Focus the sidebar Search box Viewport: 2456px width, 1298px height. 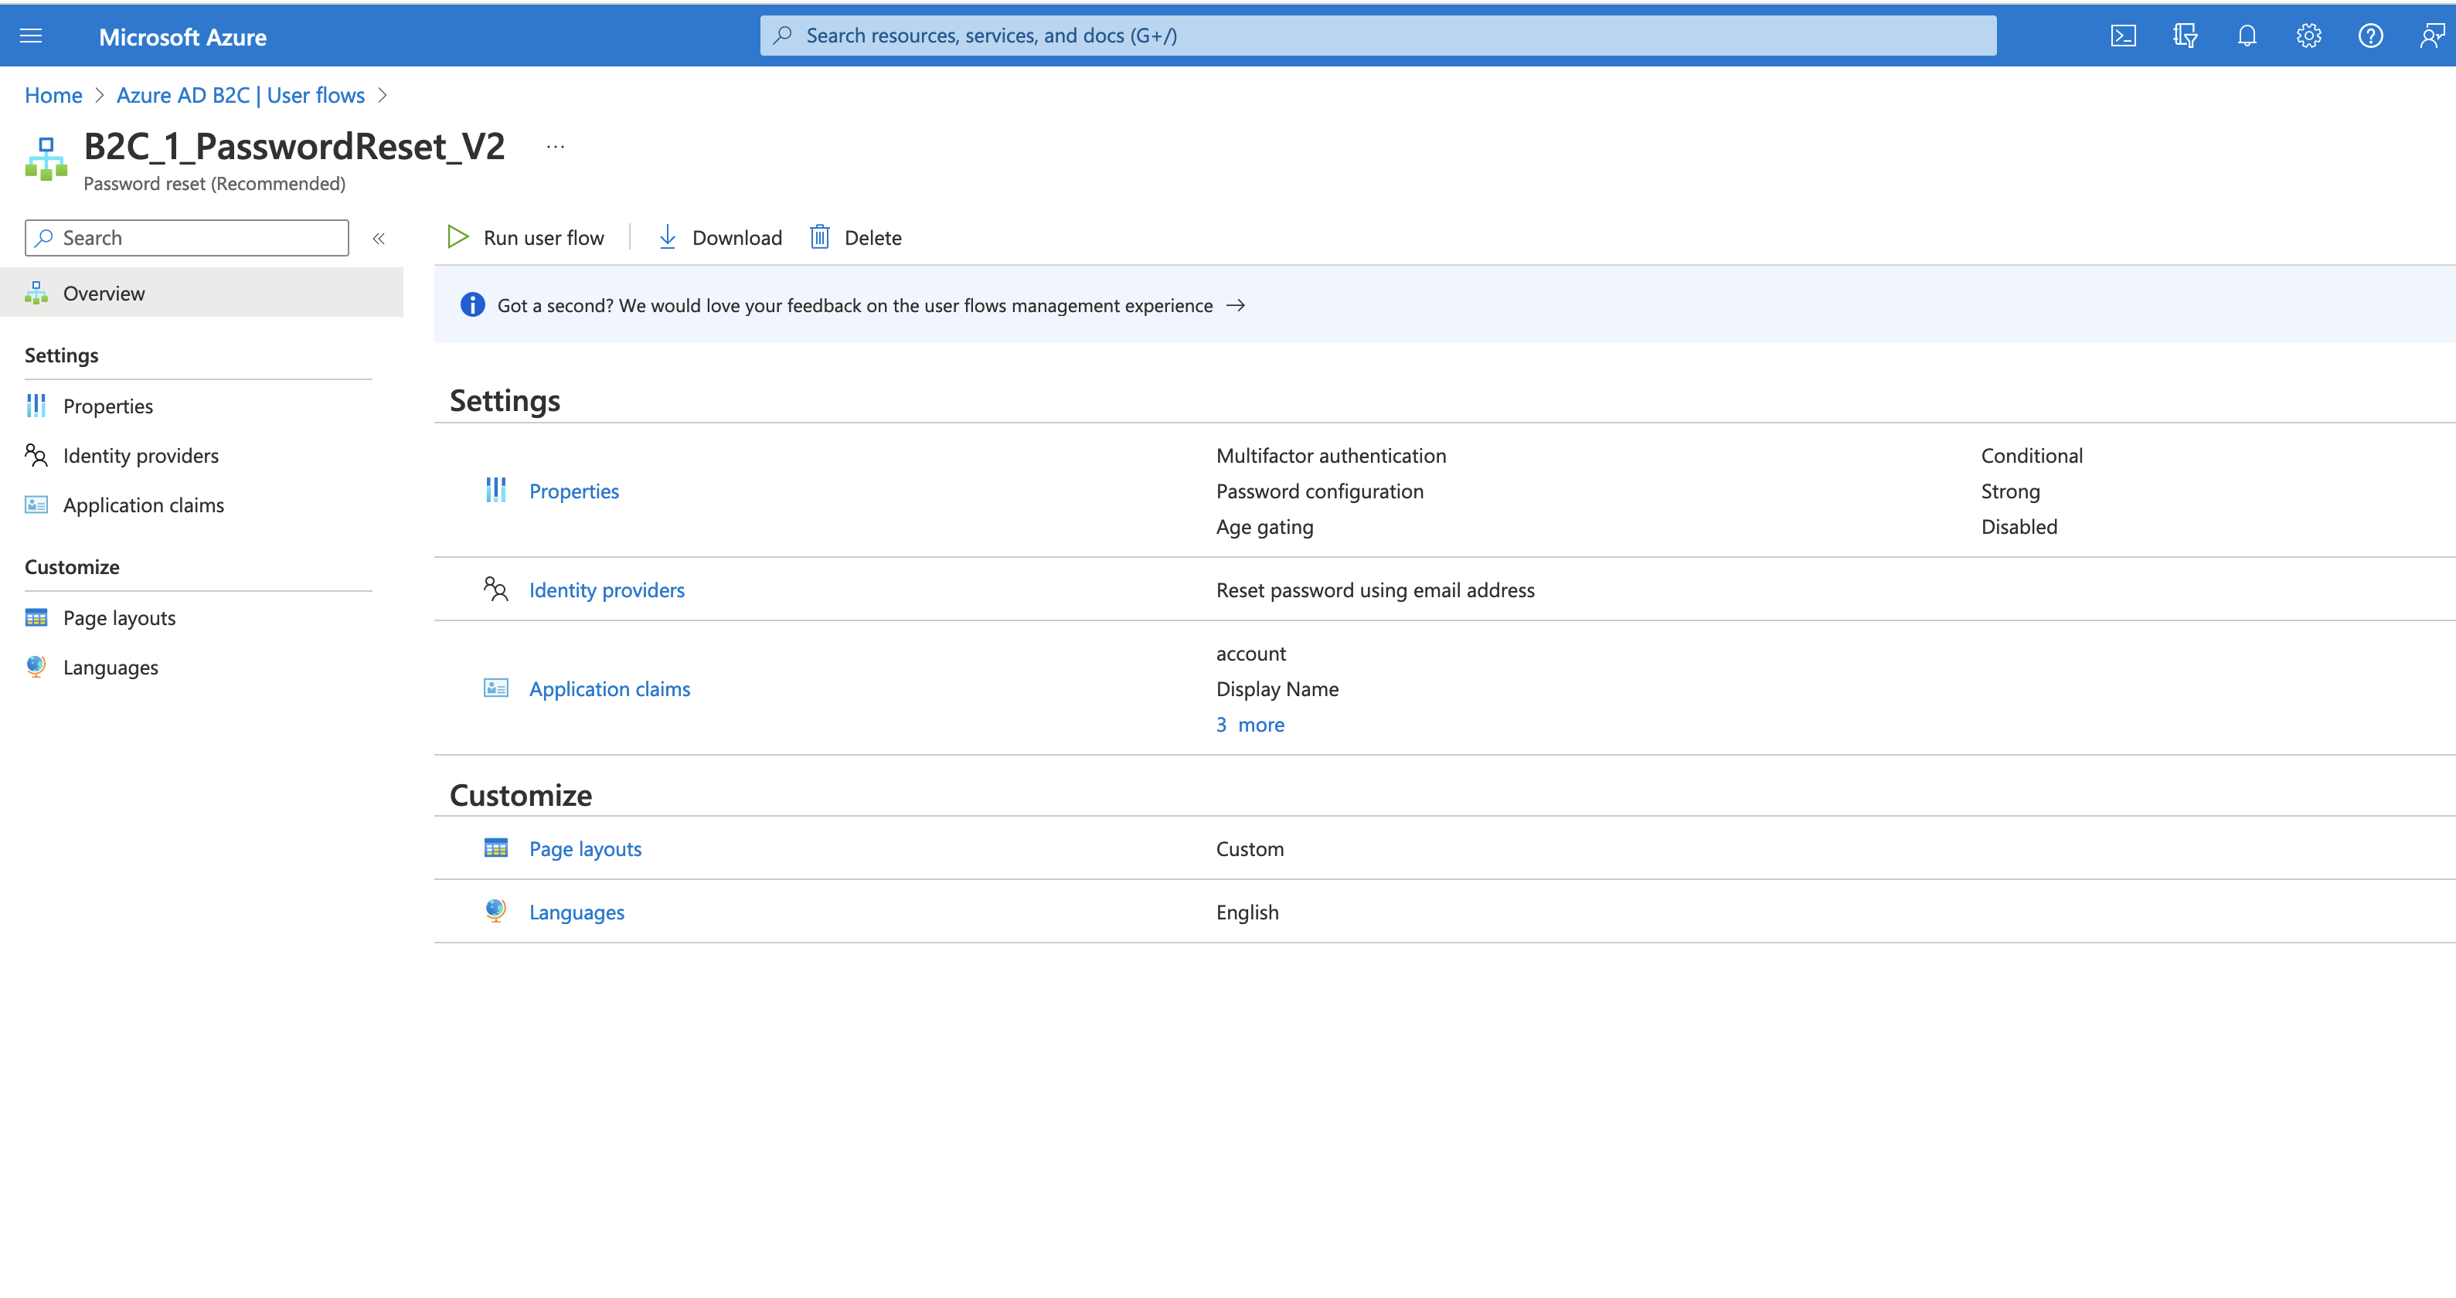tap(187, 237)
